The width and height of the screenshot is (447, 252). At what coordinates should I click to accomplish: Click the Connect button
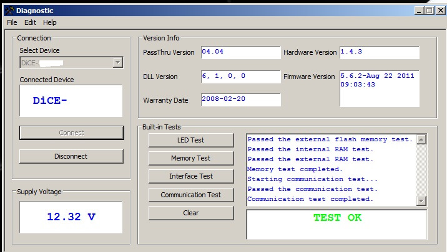[x=72, y=133]
